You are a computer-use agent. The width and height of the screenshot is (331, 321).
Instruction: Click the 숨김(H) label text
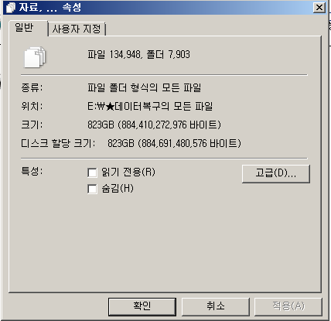(x=118, y=189)
